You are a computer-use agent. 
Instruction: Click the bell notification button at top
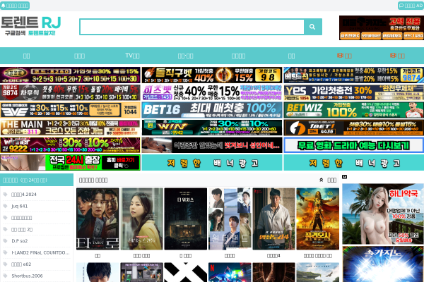15,6
